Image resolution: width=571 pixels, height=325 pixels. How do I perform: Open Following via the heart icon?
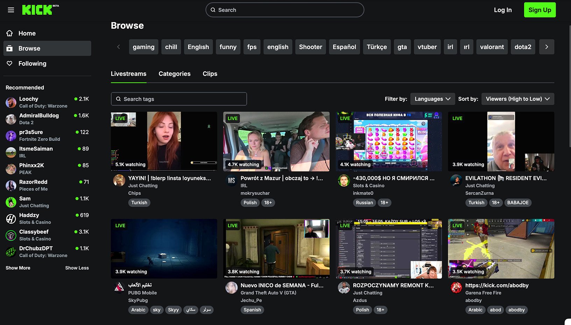click(9, 64)
